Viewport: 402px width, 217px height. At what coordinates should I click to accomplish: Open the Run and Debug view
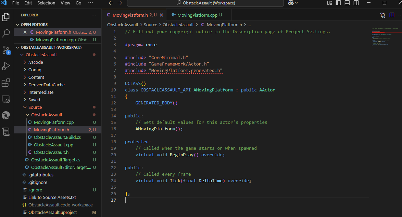click(x=5, y=66)
